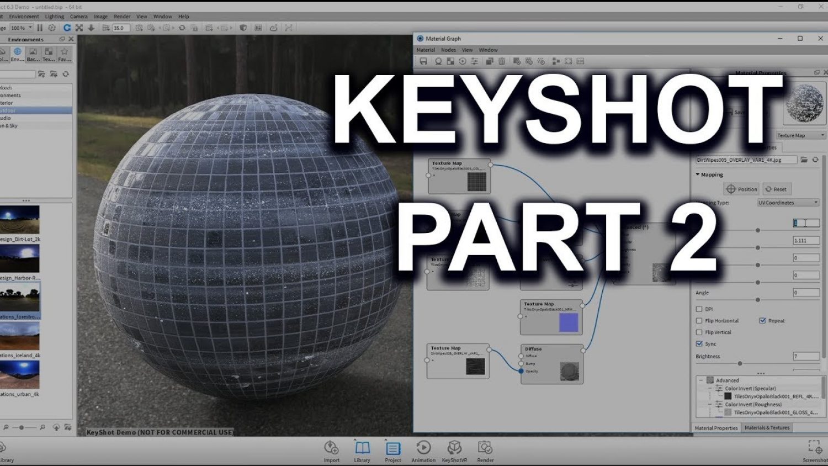Click the Reset mapping button

tap(776, 189)
